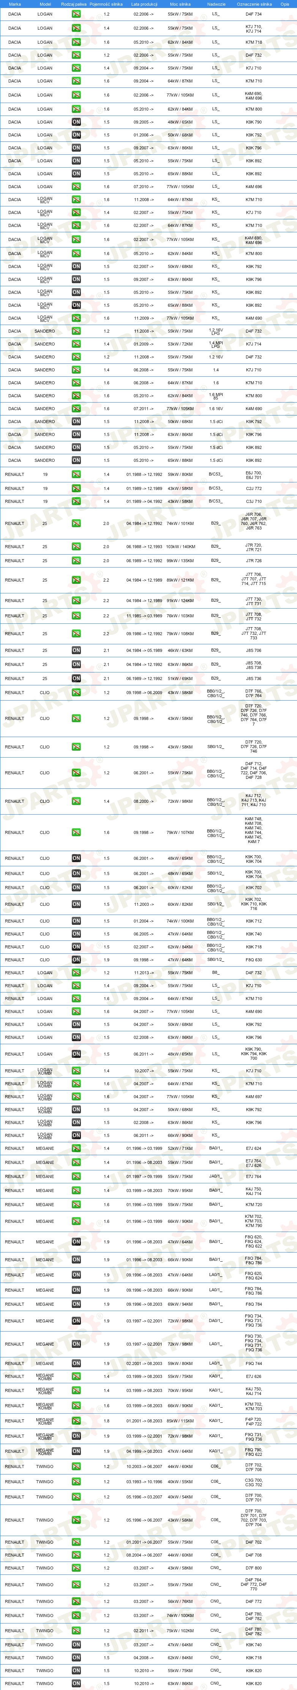
Task: Click petrol icon in Megane E7J 624 row
Action: [76, 1148]
